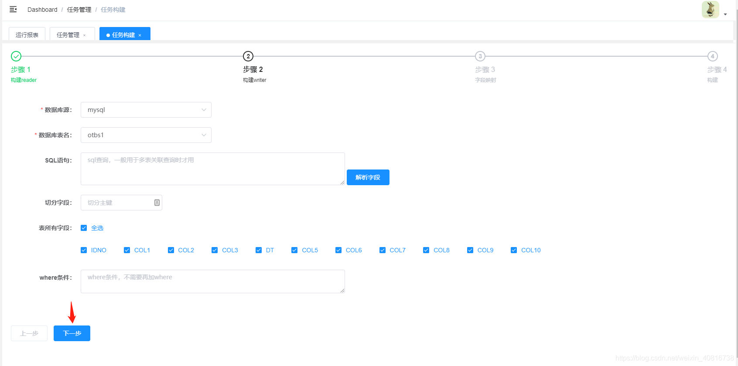This screenshot has height=366, width=738.
Task: Uncheck the COL10 field checkbox
Action: (x=514, y=250)
